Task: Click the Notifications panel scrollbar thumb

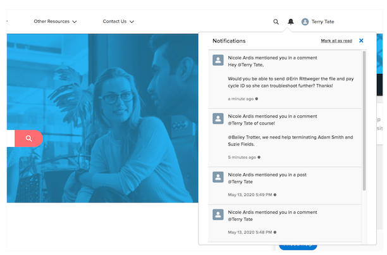Action: [x=364, y=121]
